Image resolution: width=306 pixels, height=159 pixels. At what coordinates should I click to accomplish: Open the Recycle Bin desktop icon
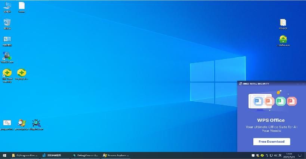coord(7,23)
